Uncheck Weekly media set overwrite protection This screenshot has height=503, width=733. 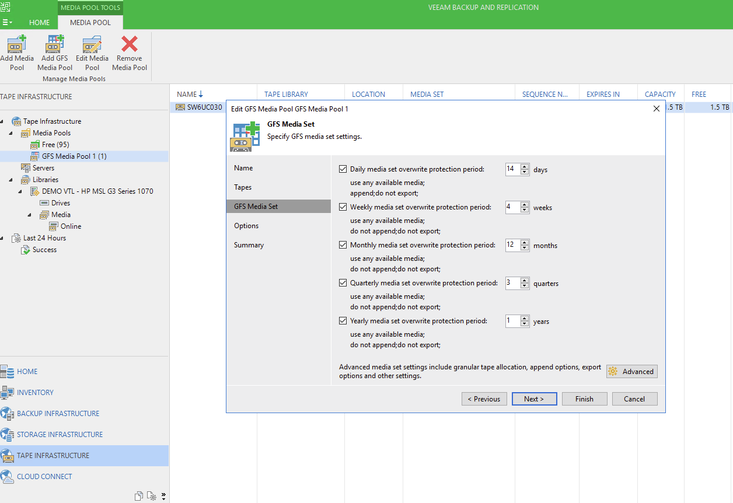(343, 207)
